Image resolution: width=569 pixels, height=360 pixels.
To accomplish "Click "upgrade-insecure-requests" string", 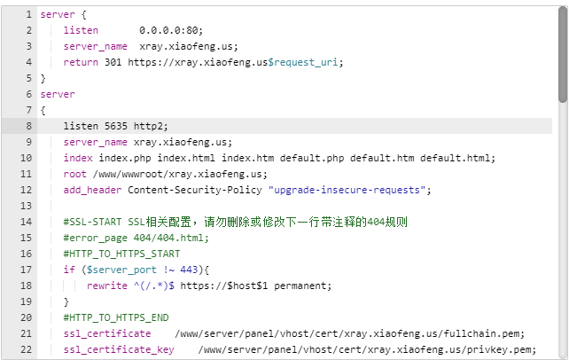I will 347,190.
